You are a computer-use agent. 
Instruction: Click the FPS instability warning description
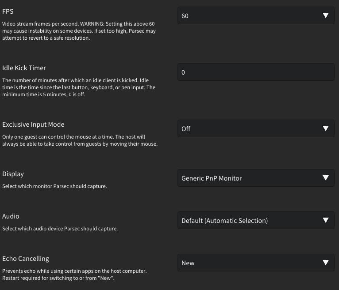79,31
